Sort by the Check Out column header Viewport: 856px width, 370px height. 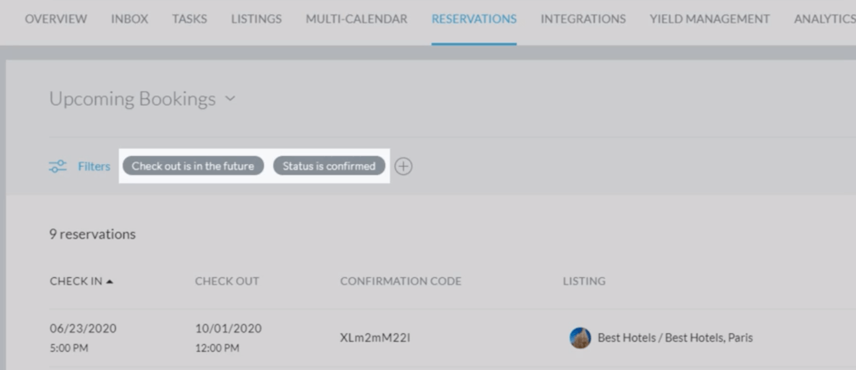pyautogui.click(x=227, y=282)
